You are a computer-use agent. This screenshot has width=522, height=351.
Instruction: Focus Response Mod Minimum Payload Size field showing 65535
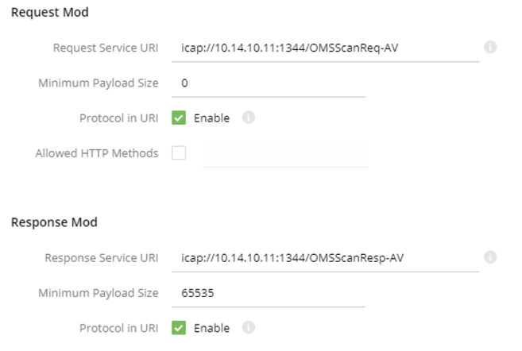(x=269, y=294)
